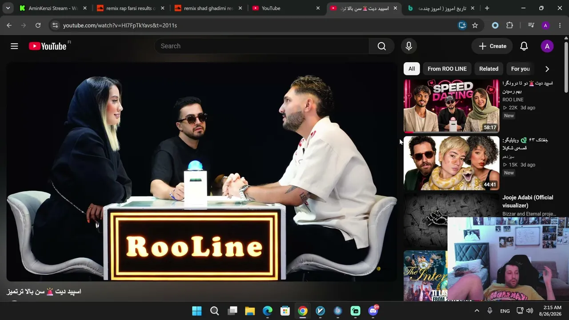Viewport: 569px width, 320px height.
Task: Launch File Explorer from the taskbar
Action: click(250, 311)
